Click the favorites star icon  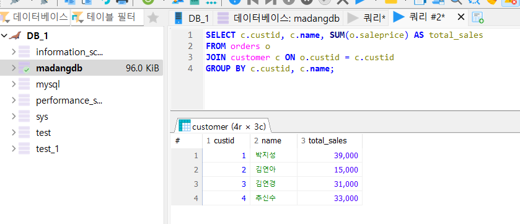[x=153, y=17]
